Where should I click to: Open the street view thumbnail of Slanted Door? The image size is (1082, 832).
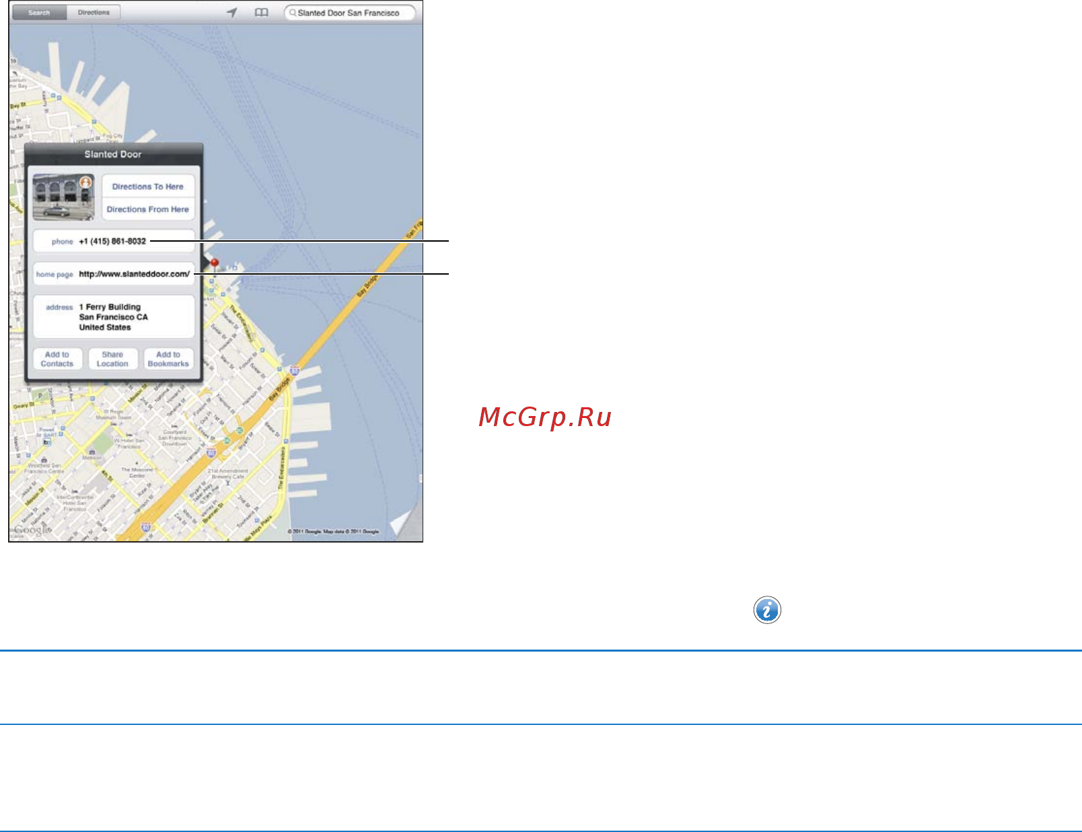[x=63, y=197]
